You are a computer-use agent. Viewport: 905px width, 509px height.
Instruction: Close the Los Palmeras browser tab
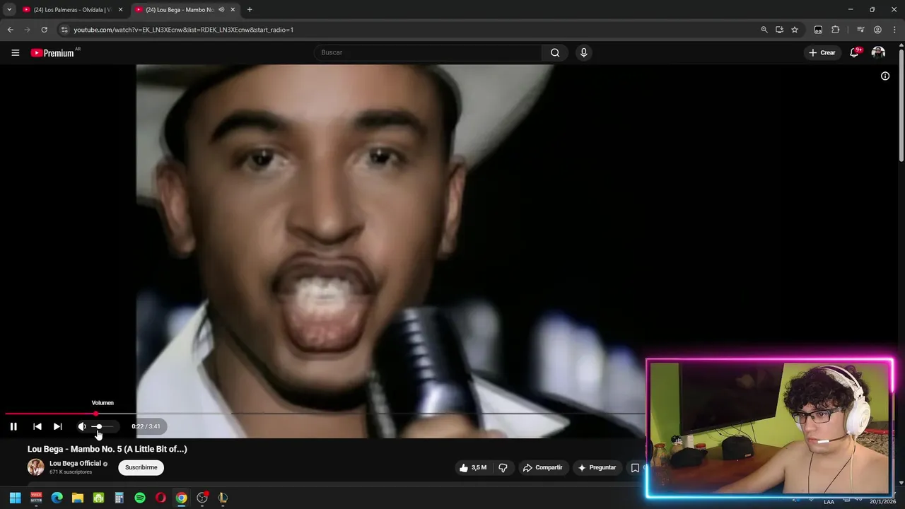tap(121, 10)
